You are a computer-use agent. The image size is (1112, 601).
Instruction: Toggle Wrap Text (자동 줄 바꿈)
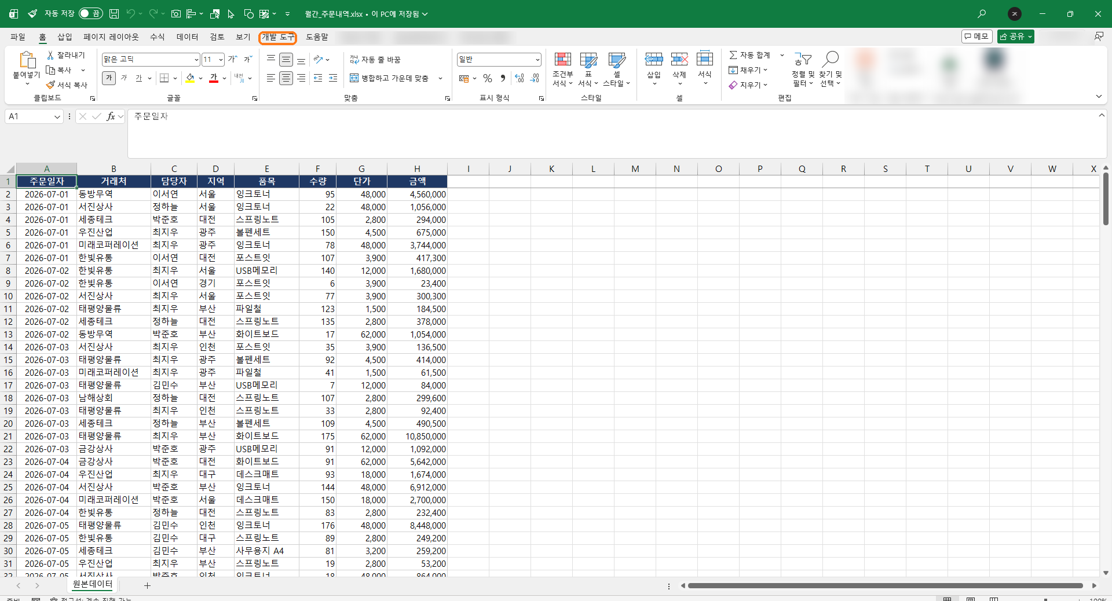(375, 60)
